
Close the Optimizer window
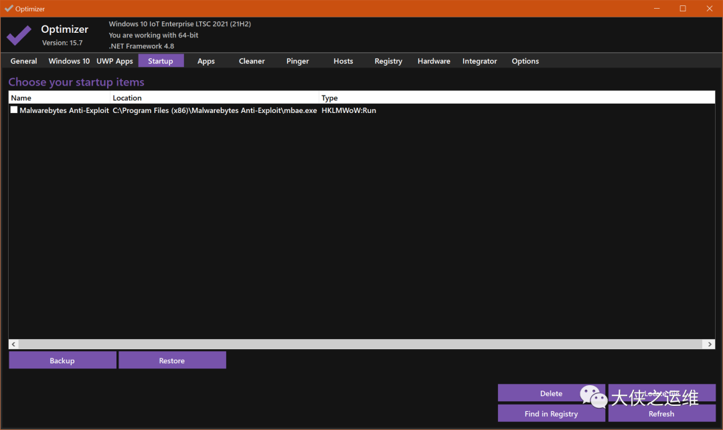709,8
